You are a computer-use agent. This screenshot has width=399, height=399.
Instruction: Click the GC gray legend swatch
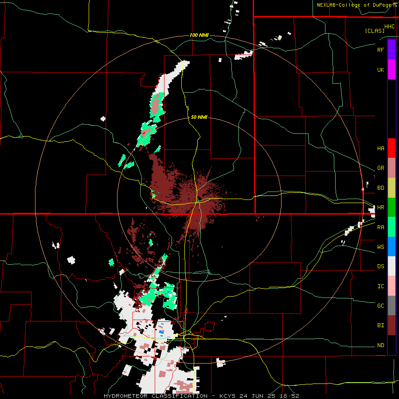tap(391, 305)
